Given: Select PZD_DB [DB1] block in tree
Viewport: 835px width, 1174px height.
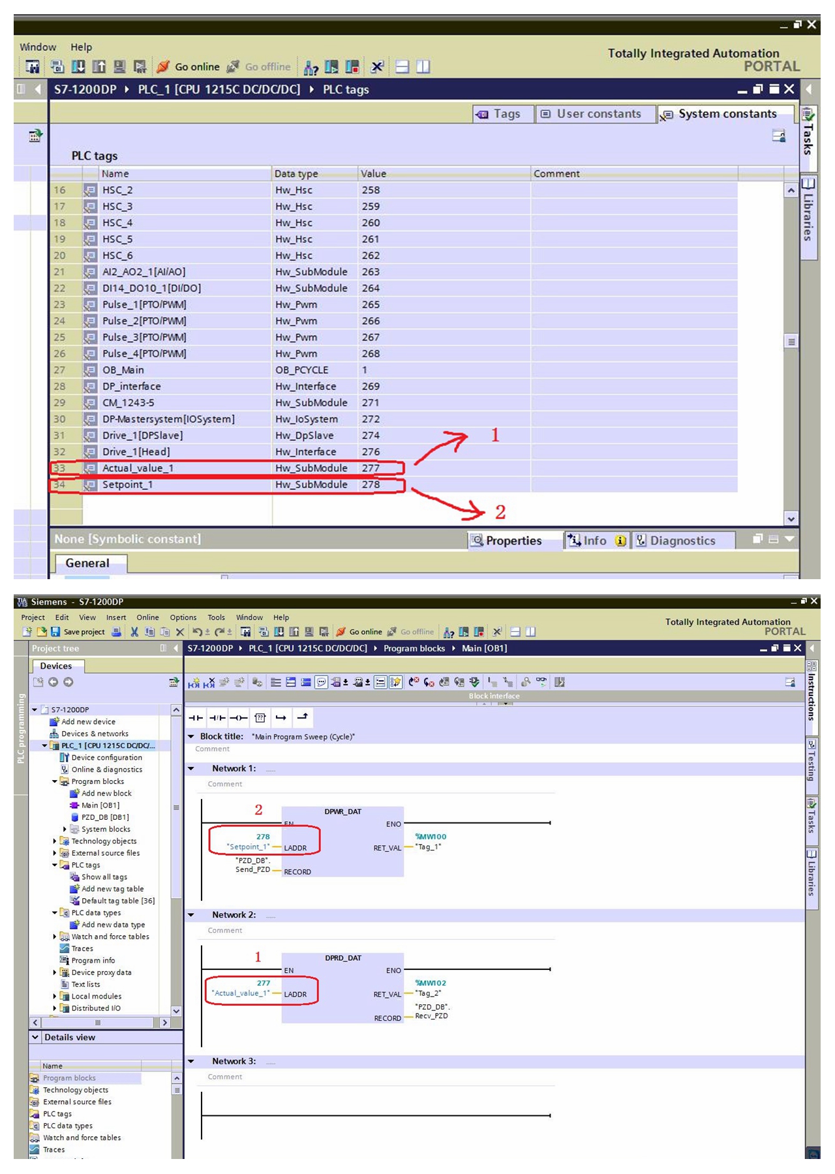Looking at the screenshot, I should [x=105, y=817].
